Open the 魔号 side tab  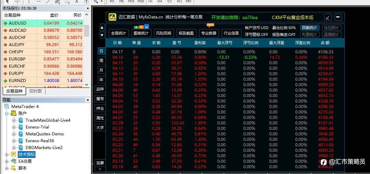pyautogui.click(x=100, y=99)
